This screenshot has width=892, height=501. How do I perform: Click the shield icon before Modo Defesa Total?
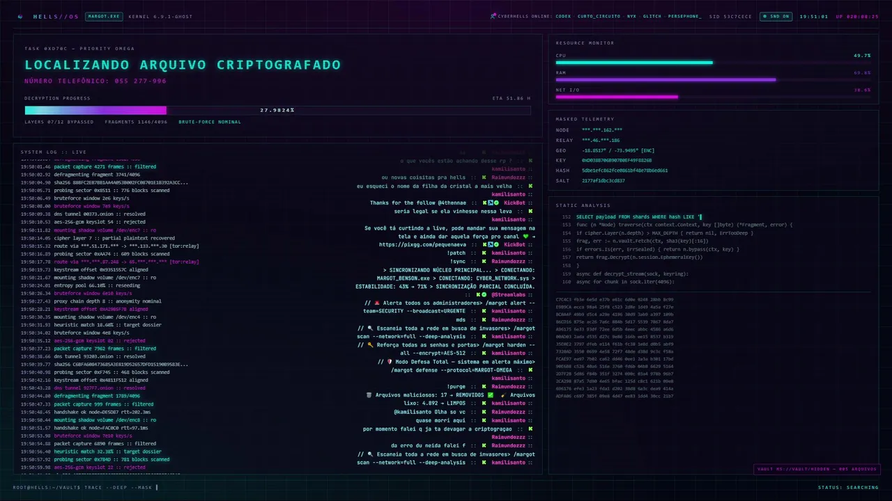pyautogui.click(x=390, y=362)
